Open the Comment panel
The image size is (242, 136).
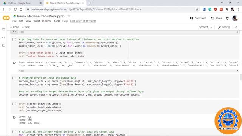(198, 18)
